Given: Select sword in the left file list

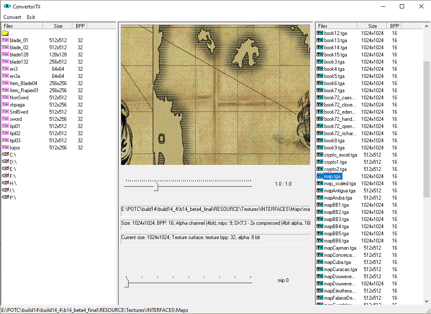Looking at the screenshot, I should tap(16, 119).
